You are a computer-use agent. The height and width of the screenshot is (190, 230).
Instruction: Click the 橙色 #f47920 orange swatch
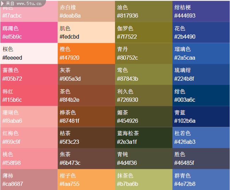(86, 54)
